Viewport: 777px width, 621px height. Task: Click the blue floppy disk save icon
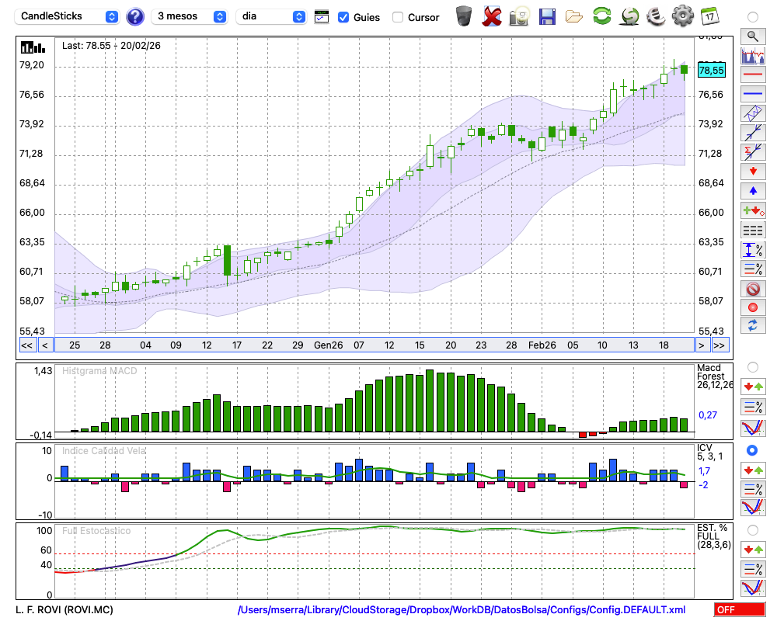(547, 16)
